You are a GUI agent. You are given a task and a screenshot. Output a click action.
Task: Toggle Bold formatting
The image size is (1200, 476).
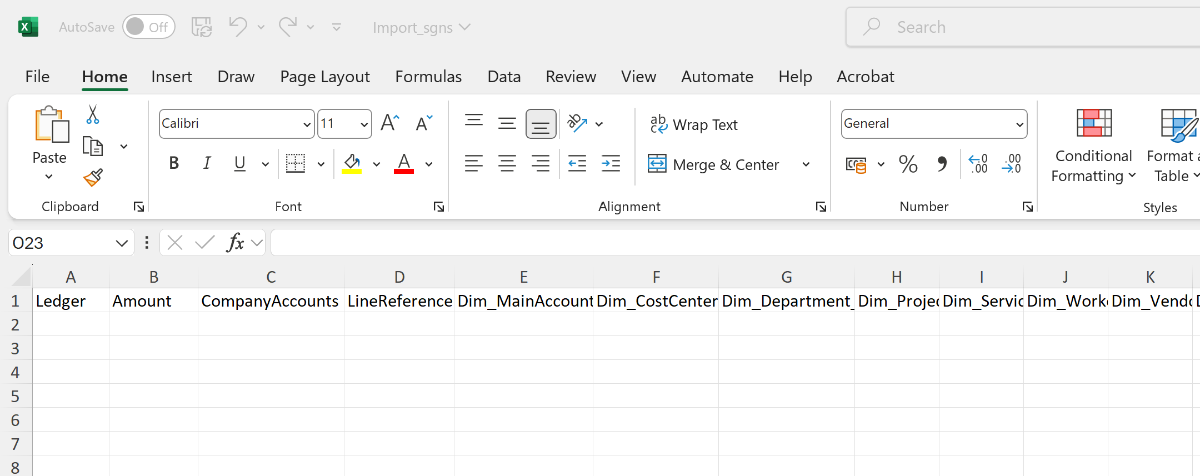point(174,163)
